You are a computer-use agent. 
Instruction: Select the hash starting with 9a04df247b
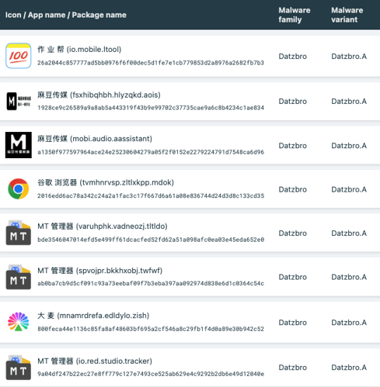click(x=151, y=374)
